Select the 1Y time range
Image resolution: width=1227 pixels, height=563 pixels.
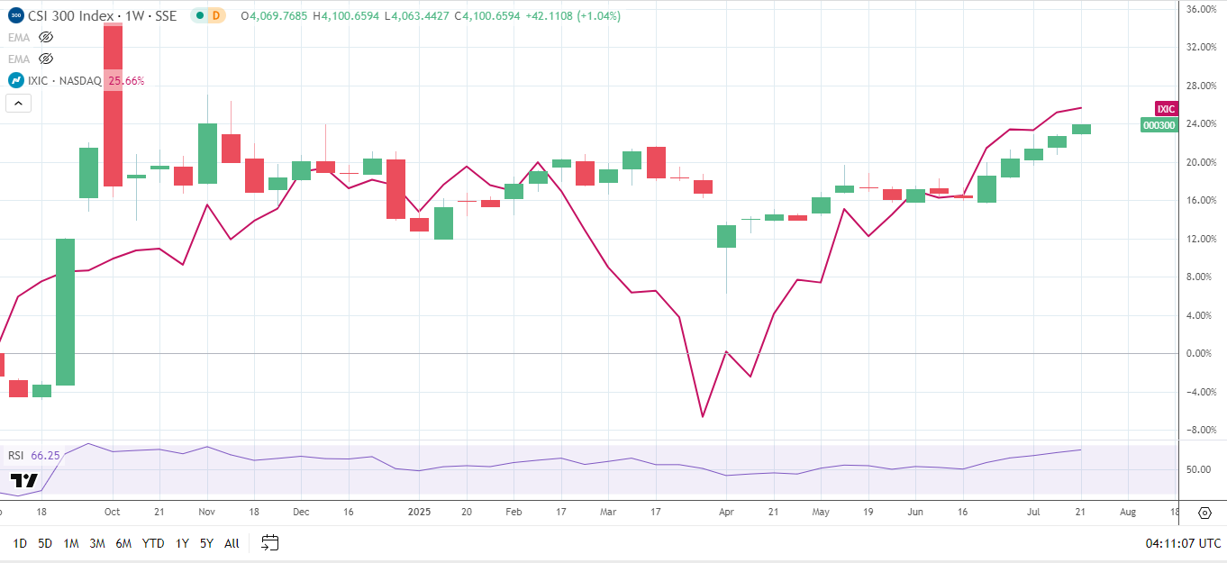[x=182, y=543]
